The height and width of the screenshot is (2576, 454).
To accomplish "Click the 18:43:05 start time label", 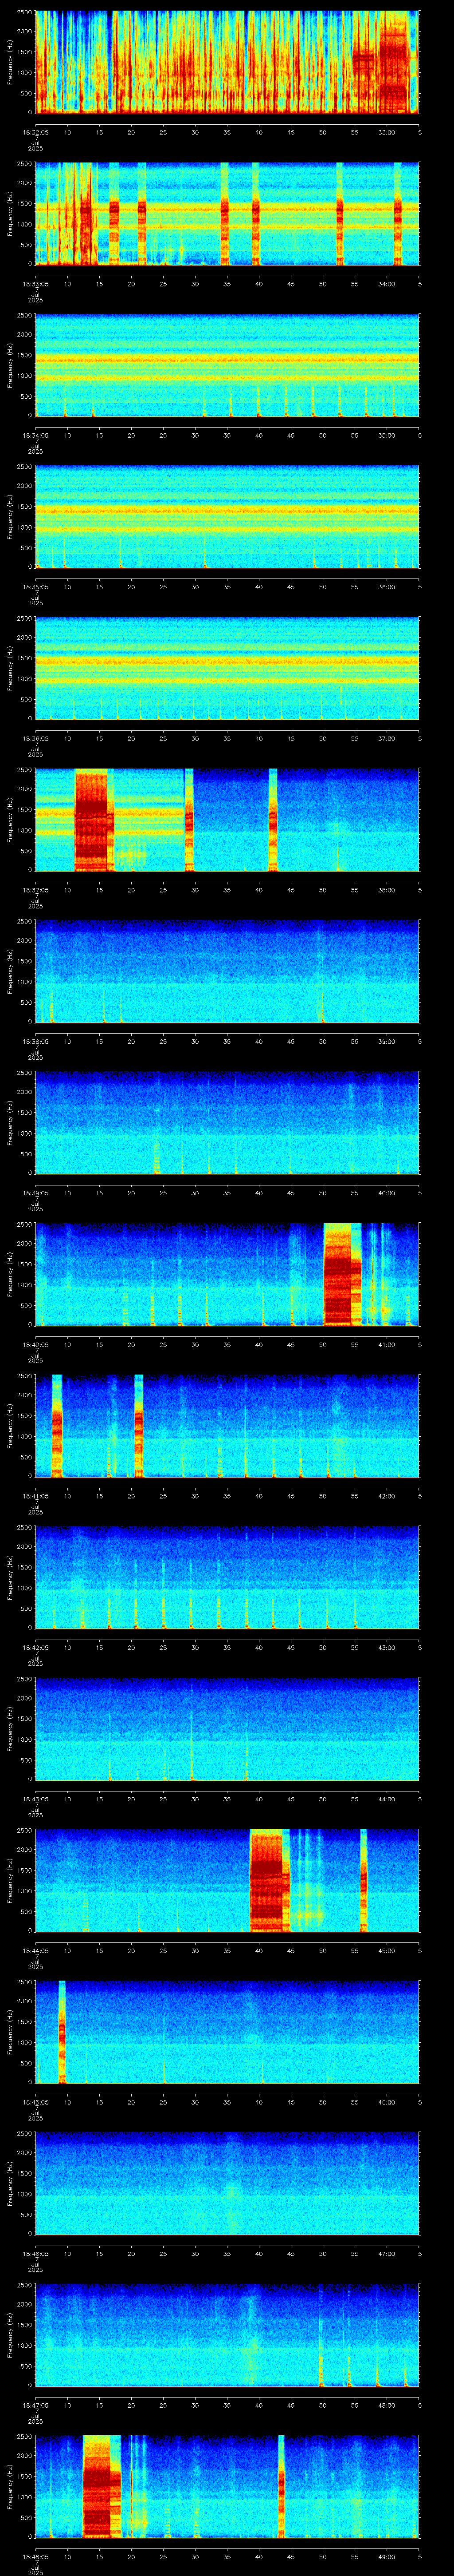I will coord(35,1798).
